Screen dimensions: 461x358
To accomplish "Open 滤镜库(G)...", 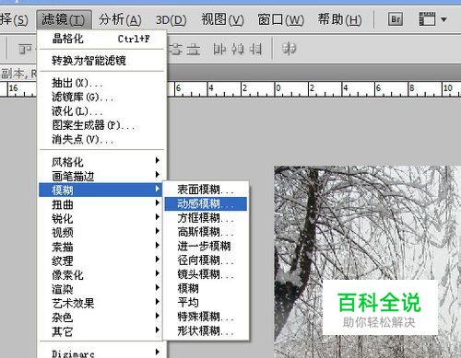I will tap(101, 97).
